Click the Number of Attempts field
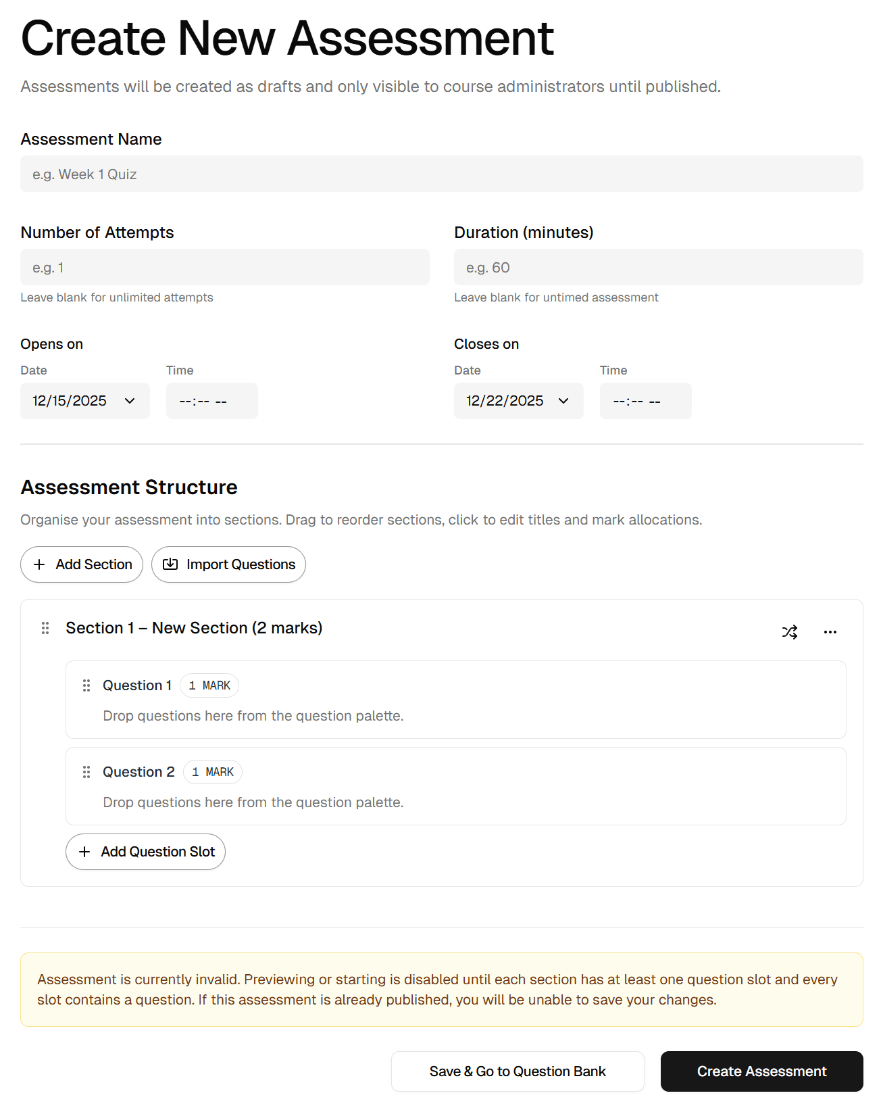This screenshot has height=1112, width=881. 224,267
